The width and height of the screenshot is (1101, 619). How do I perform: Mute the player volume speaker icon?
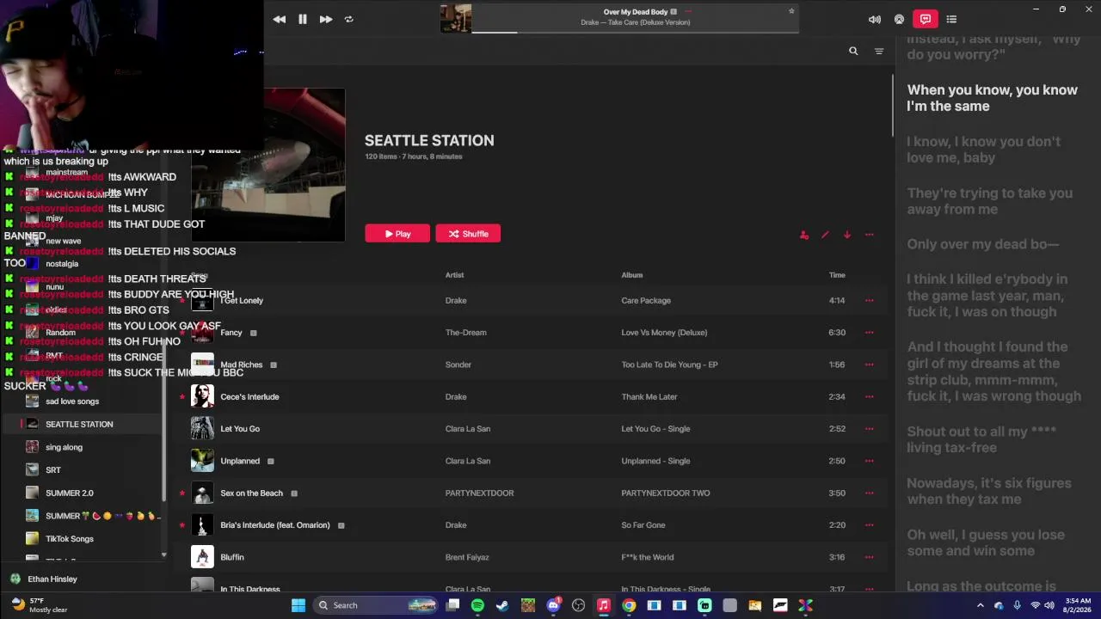coord(875,19)
